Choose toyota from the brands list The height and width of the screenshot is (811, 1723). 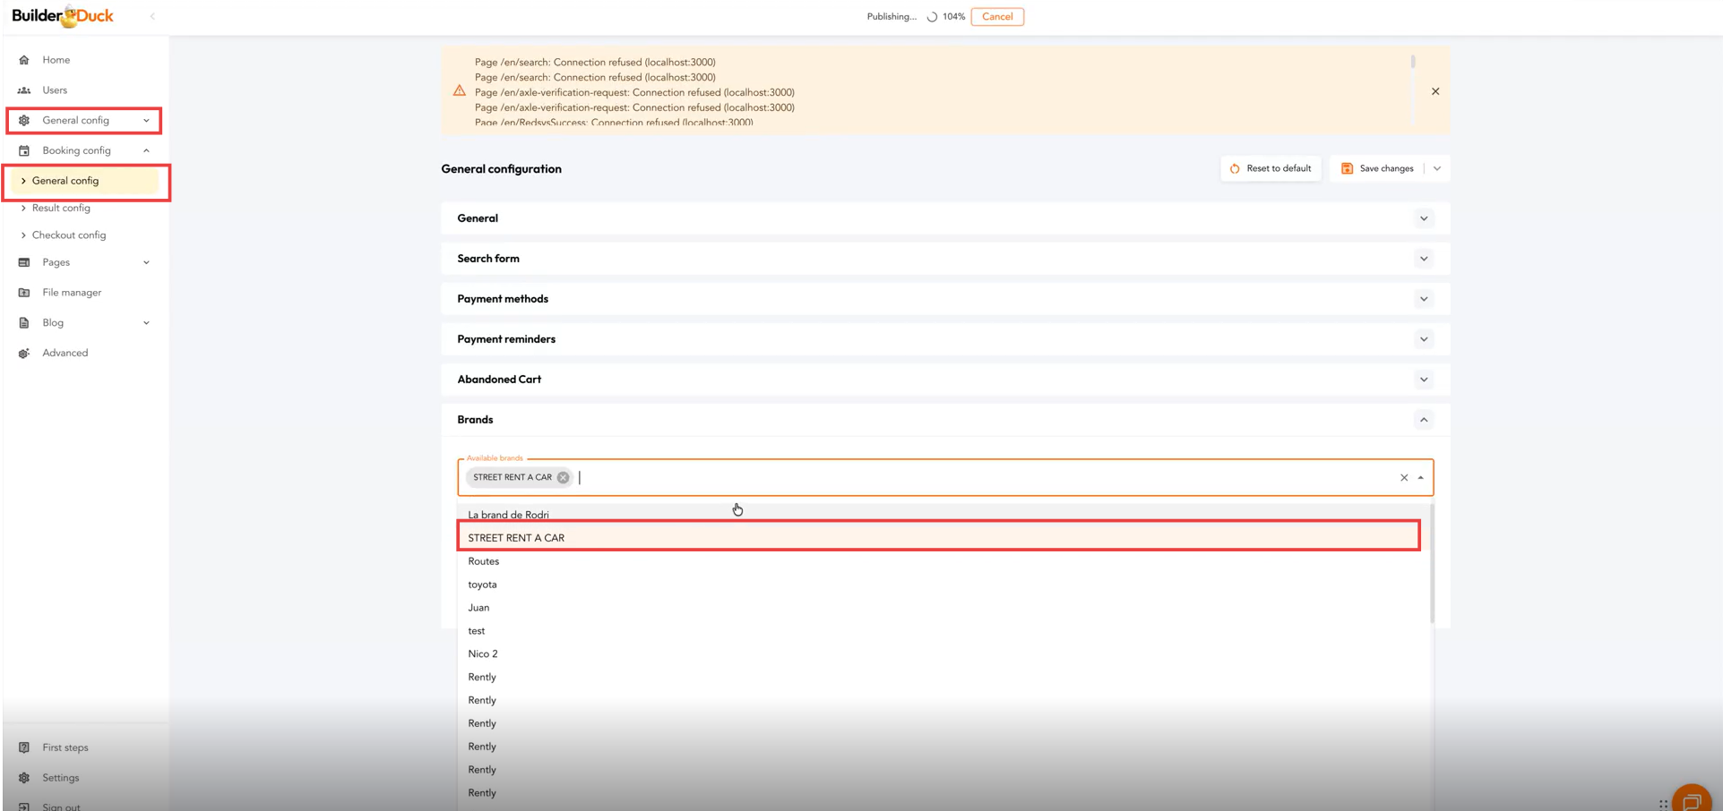[x=482, y=585]
